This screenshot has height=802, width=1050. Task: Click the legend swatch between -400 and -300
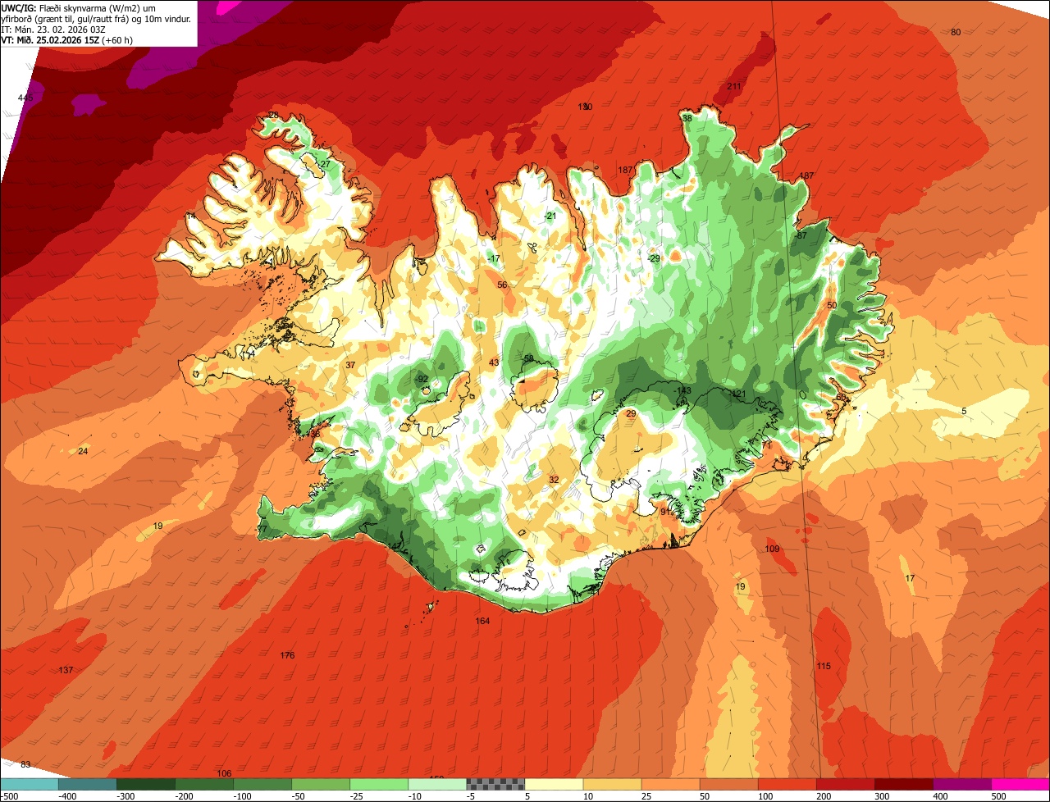click(x=87, y=784)
